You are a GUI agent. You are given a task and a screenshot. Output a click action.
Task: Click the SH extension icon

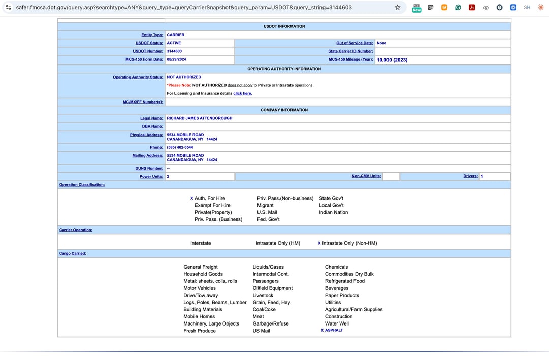[x=527, y=8]
